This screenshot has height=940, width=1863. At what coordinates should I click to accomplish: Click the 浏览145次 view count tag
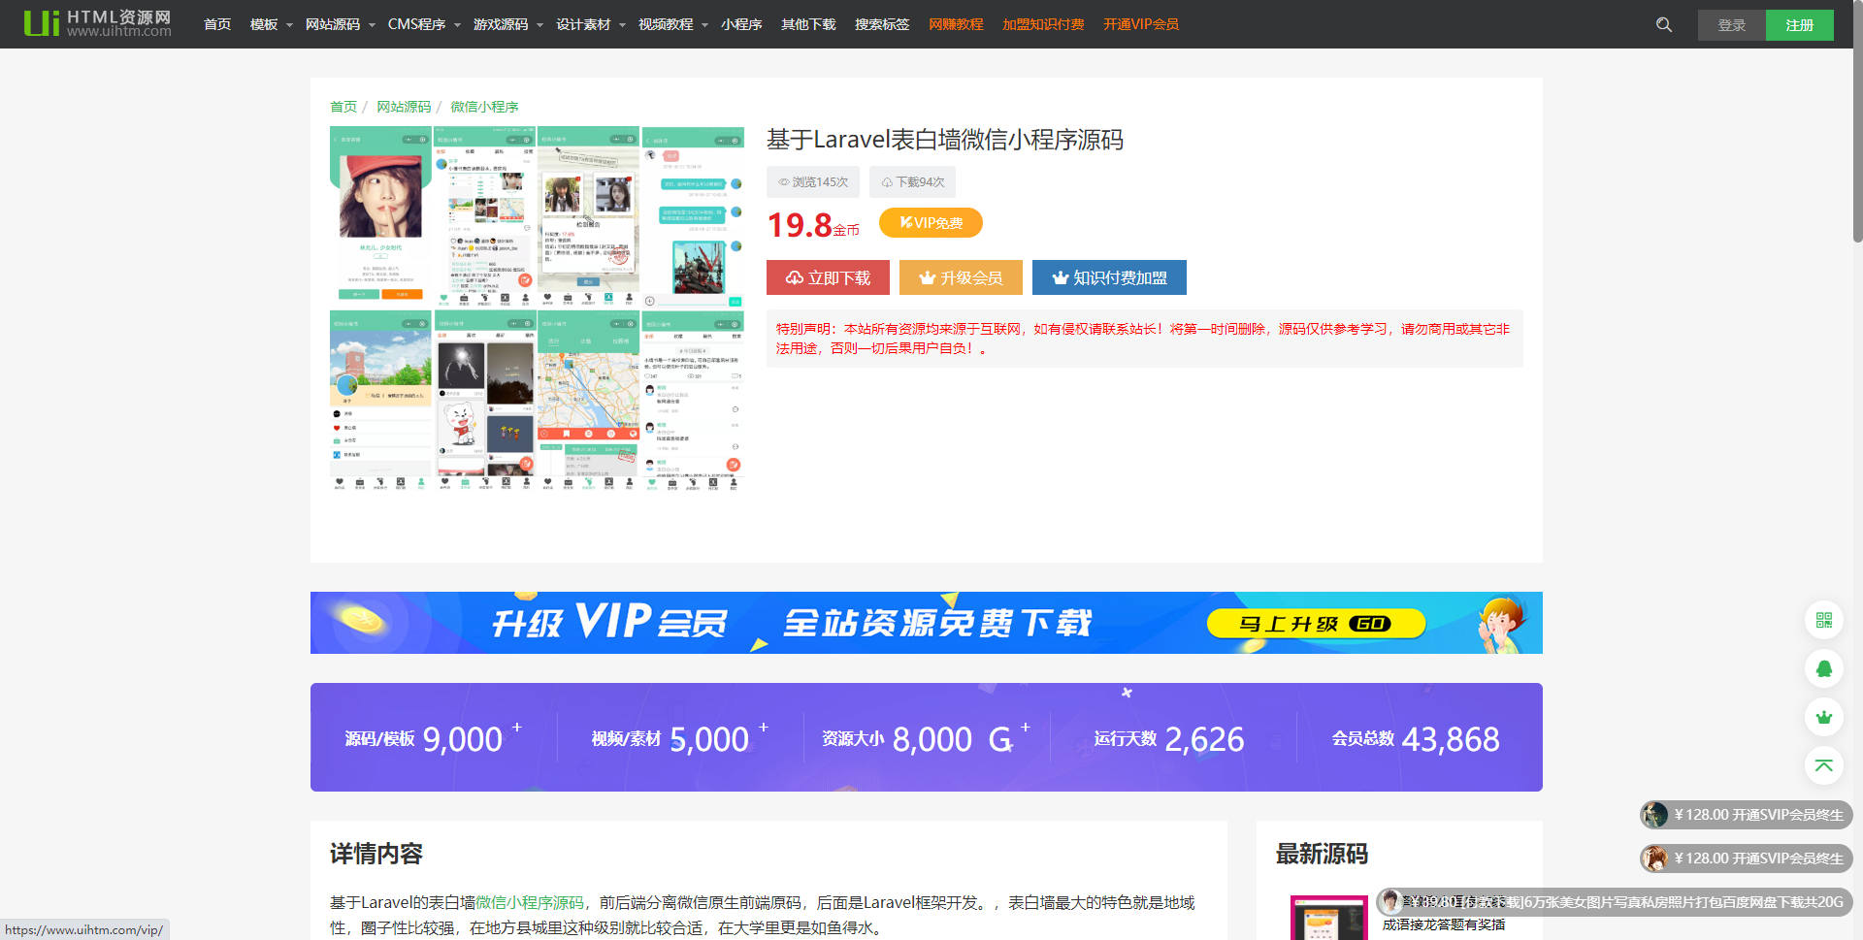pos(812,181)
